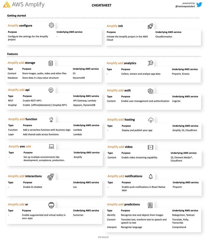Click the analytics magnifier icon

[x=150, y=63]
